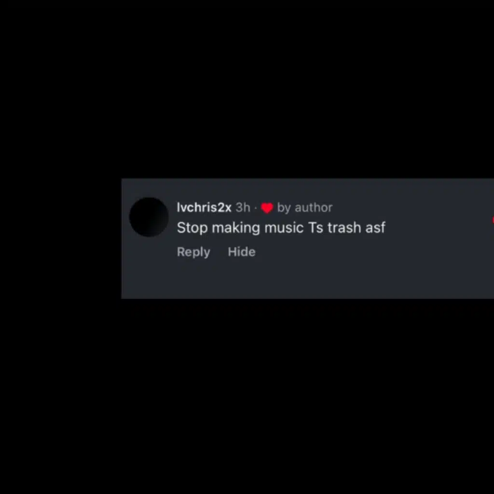Click the red heart beside 'by author'

[267, 208]
